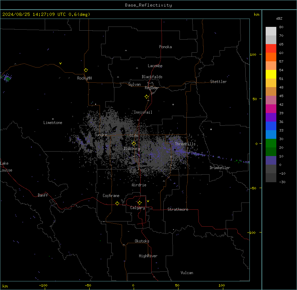Screen dimensions: 297x290
Task: Select the yellow V marker northeast of Calgary
Action: coord(148,201)
